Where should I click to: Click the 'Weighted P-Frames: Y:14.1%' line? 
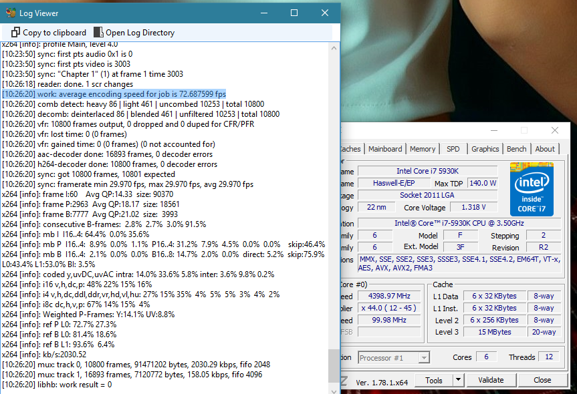tap(88, 315)
